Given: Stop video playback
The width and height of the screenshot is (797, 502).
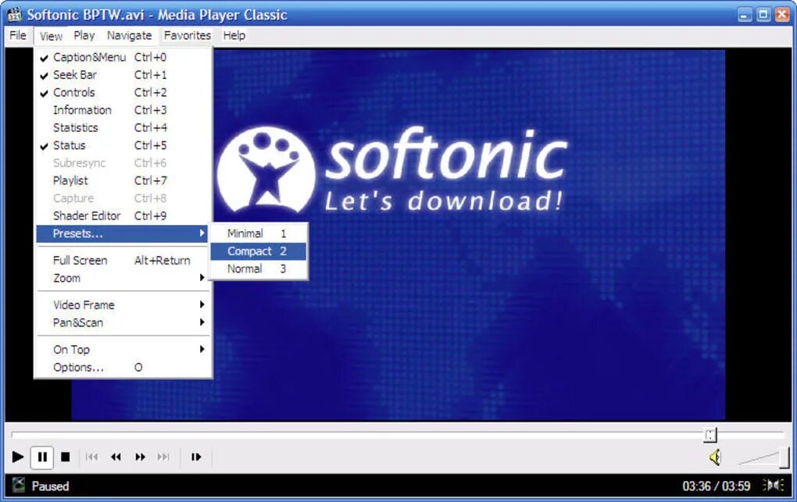Looking at the screenshot, I should [x=65, y=457].
